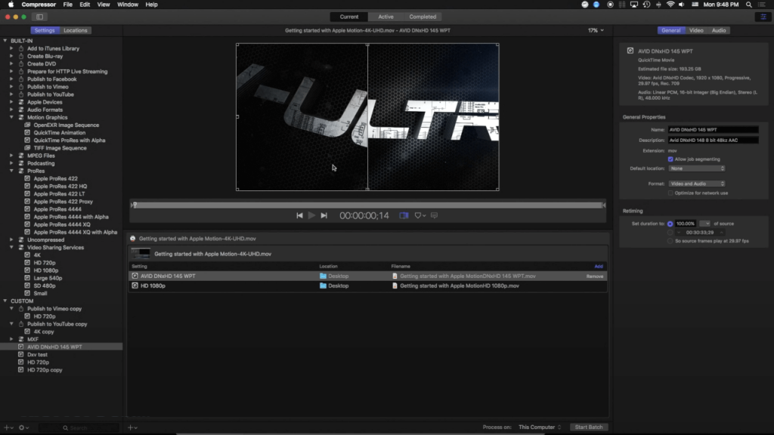Collapse the Motion Graphics group
774x435 pixels.
tap(11, 117)
